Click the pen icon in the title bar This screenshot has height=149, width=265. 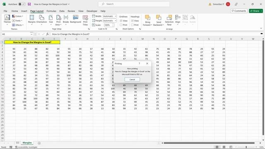(x=236, y=4)
